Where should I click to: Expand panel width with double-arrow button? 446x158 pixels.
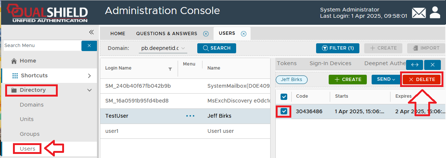(x=415, y=65)
